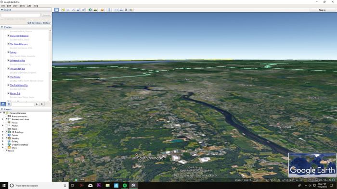The width and height of the screenshot is (337, 189).
Task: Collapse the Search panel
Action: coord(2,10)
